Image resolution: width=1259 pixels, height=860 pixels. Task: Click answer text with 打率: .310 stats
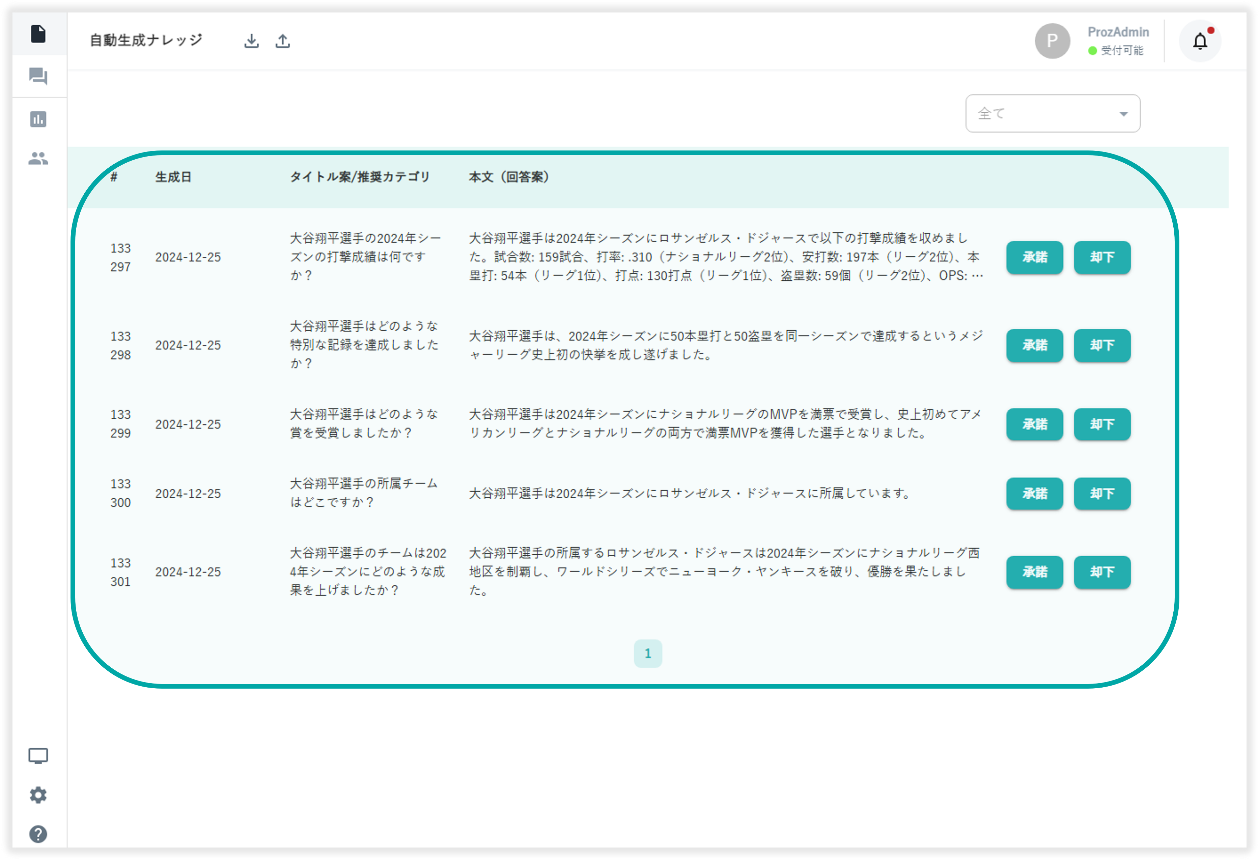pyautogui.click(x=726, y=257)
